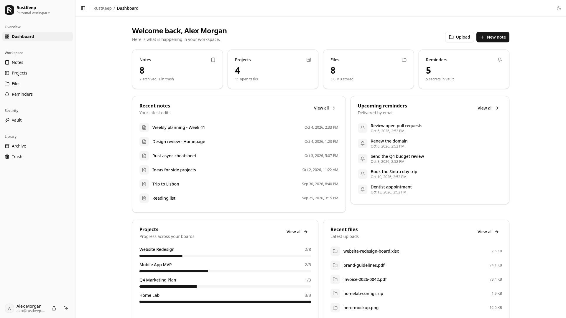Click the folder icon in the Files card
The width and height of the screenshot is (566, 318).
404,60
